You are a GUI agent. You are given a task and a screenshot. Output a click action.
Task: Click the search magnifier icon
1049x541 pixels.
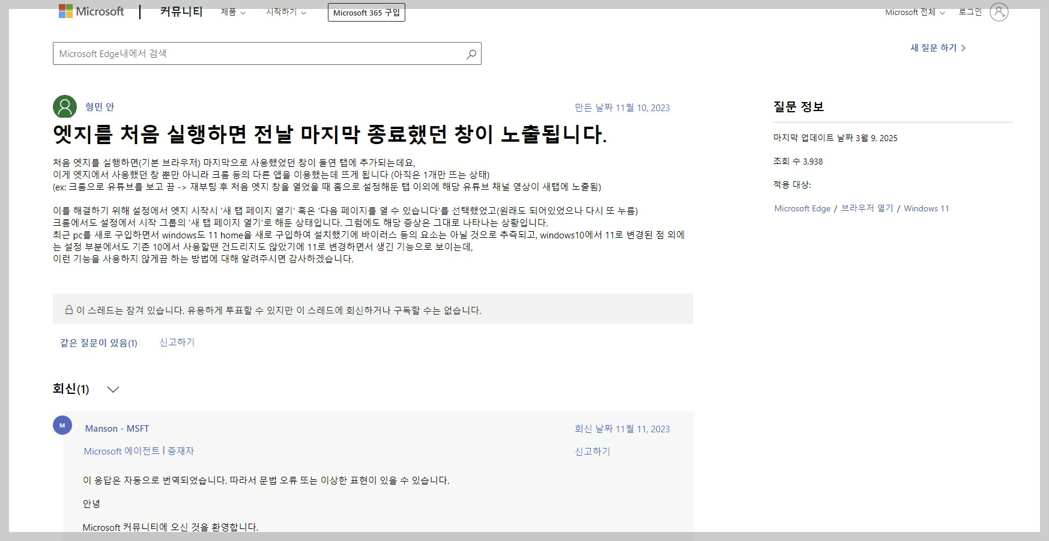tap(471, 54)
